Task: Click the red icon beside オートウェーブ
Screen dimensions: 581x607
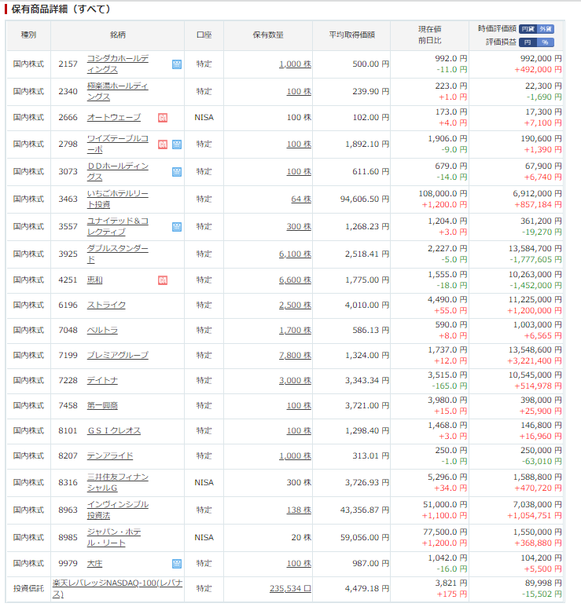Action: 163,118
